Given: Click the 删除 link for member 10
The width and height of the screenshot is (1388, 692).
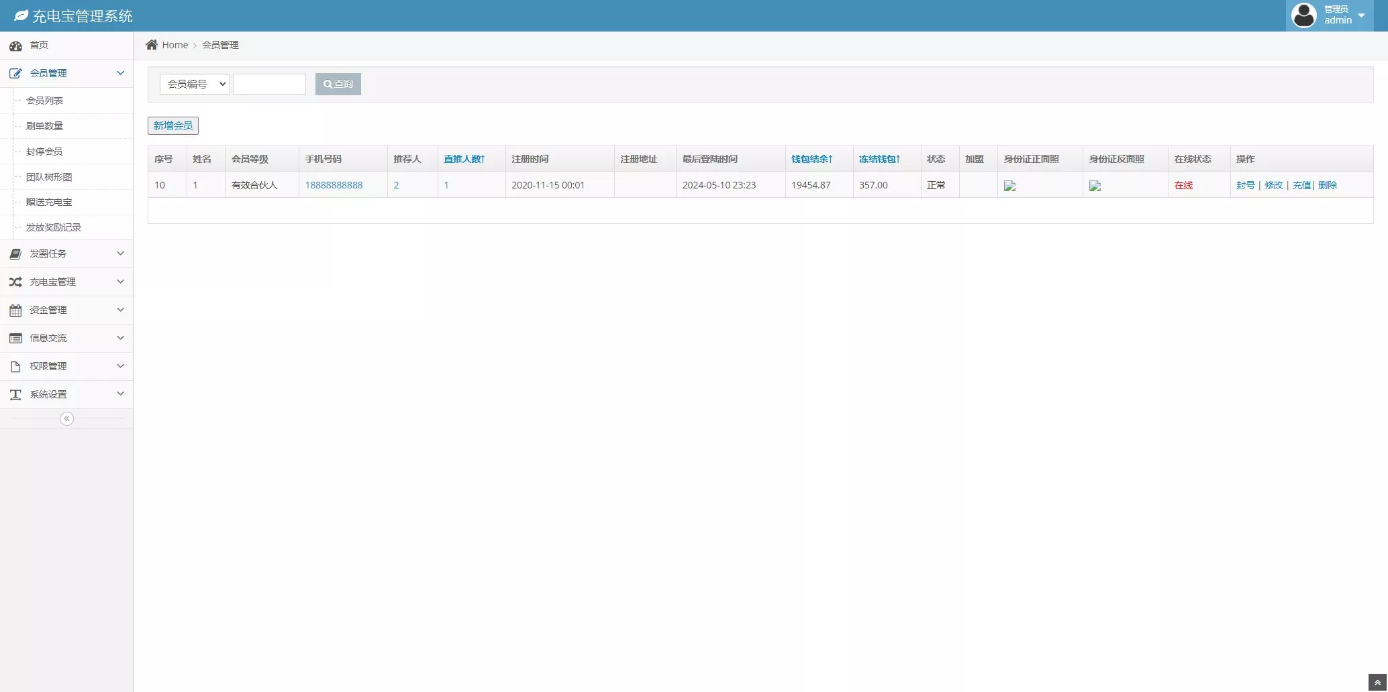Looking at the screenshot, I should tap(1327, 185).
